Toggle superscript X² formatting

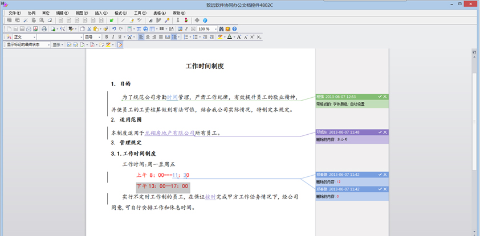pos(252,37)
